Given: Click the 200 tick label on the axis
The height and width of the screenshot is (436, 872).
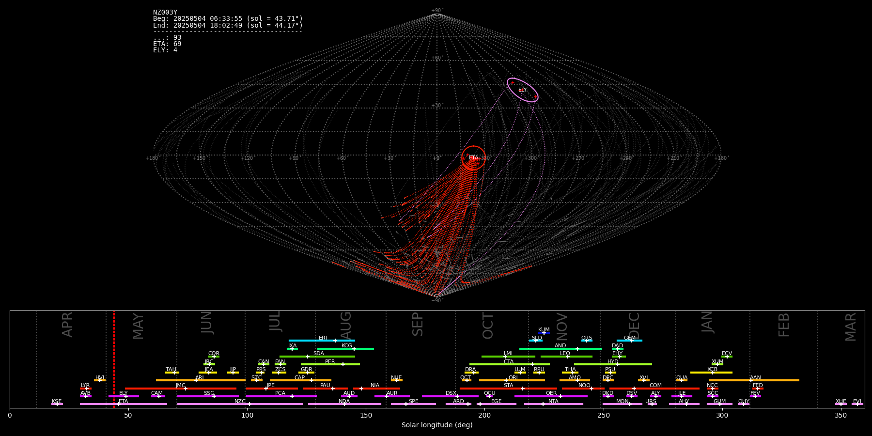Looking at the screenshot, I should pyautogui.click(x=484, y=415).
